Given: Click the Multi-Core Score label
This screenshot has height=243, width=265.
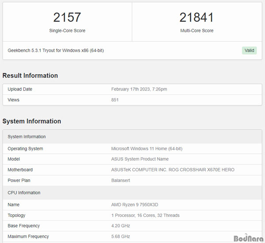Looking at the screenshot, I should point(197,30).
